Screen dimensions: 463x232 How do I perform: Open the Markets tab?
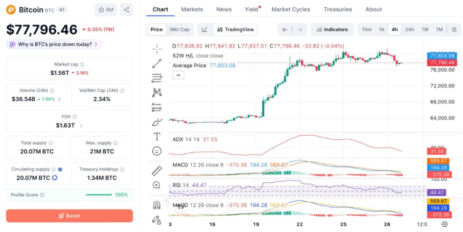coord(192,9)
